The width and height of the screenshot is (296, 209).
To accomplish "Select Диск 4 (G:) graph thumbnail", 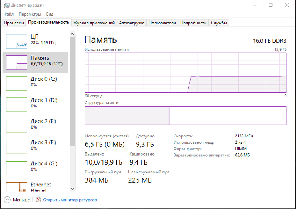I will [16, 168].
